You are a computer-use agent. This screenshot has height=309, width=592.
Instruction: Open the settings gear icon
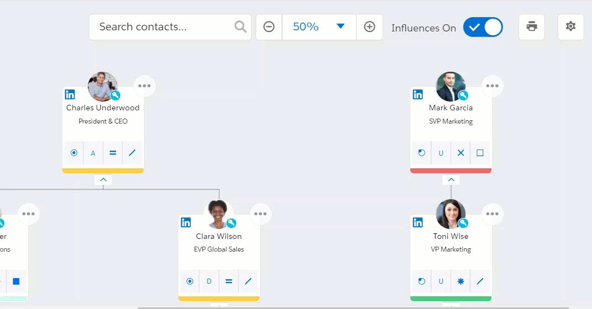tap(570, 27)
